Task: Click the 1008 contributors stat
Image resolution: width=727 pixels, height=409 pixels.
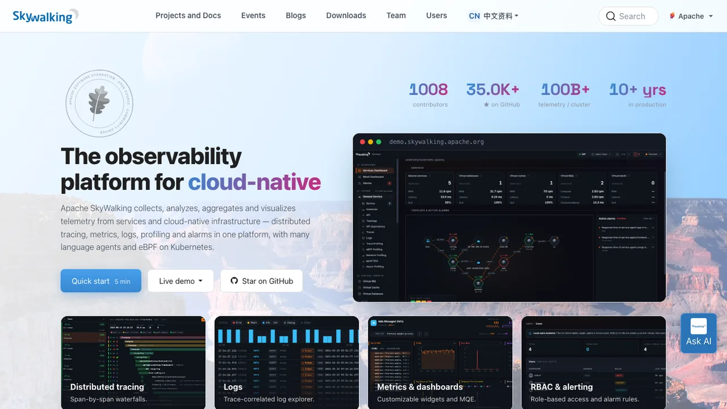Action: [x=428, y=95]
